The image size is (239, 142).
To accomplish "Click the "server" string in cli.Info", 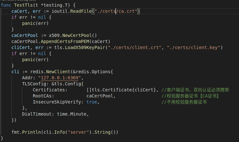I will pos(78,132).
